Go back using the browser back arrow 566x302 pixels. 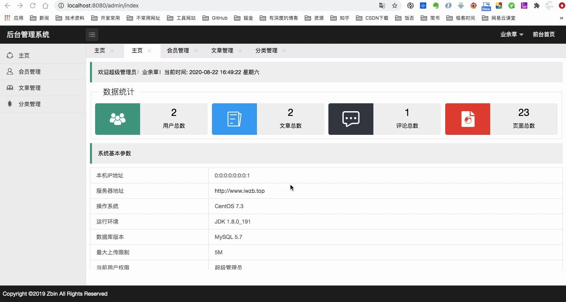pyautogui.click(x=7, y=6)
